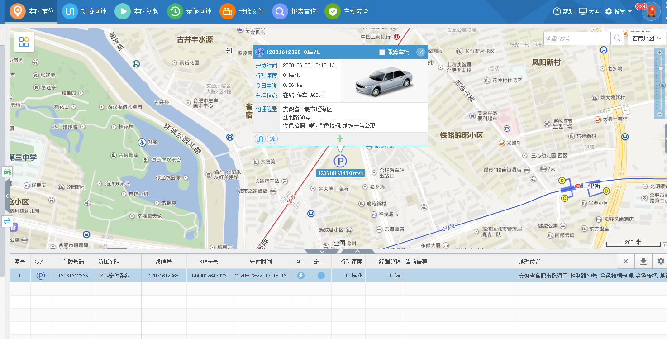This screenshot has width=667, height=339.
Task: Select the green vehicle icon on the map edge
Action: (x=7, y=172)
